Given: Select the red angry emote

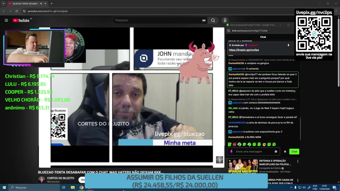Looking at the screenshot, I should 234,144.
